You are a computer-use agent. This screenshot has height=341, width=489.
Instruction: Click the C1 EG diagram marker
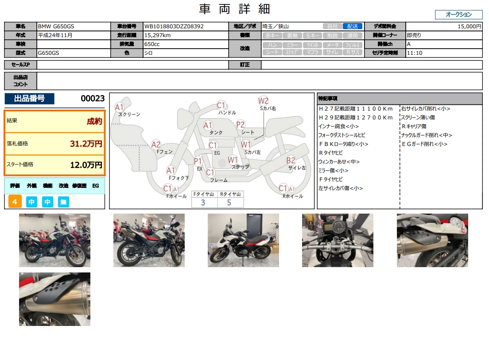[213, 146]
